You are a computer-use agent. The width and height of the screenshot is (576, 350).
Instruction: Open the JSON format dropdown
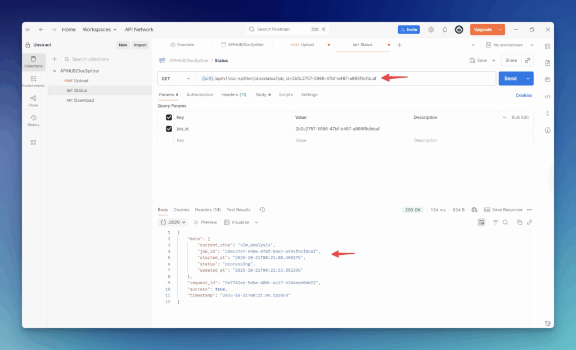[173, 222]
